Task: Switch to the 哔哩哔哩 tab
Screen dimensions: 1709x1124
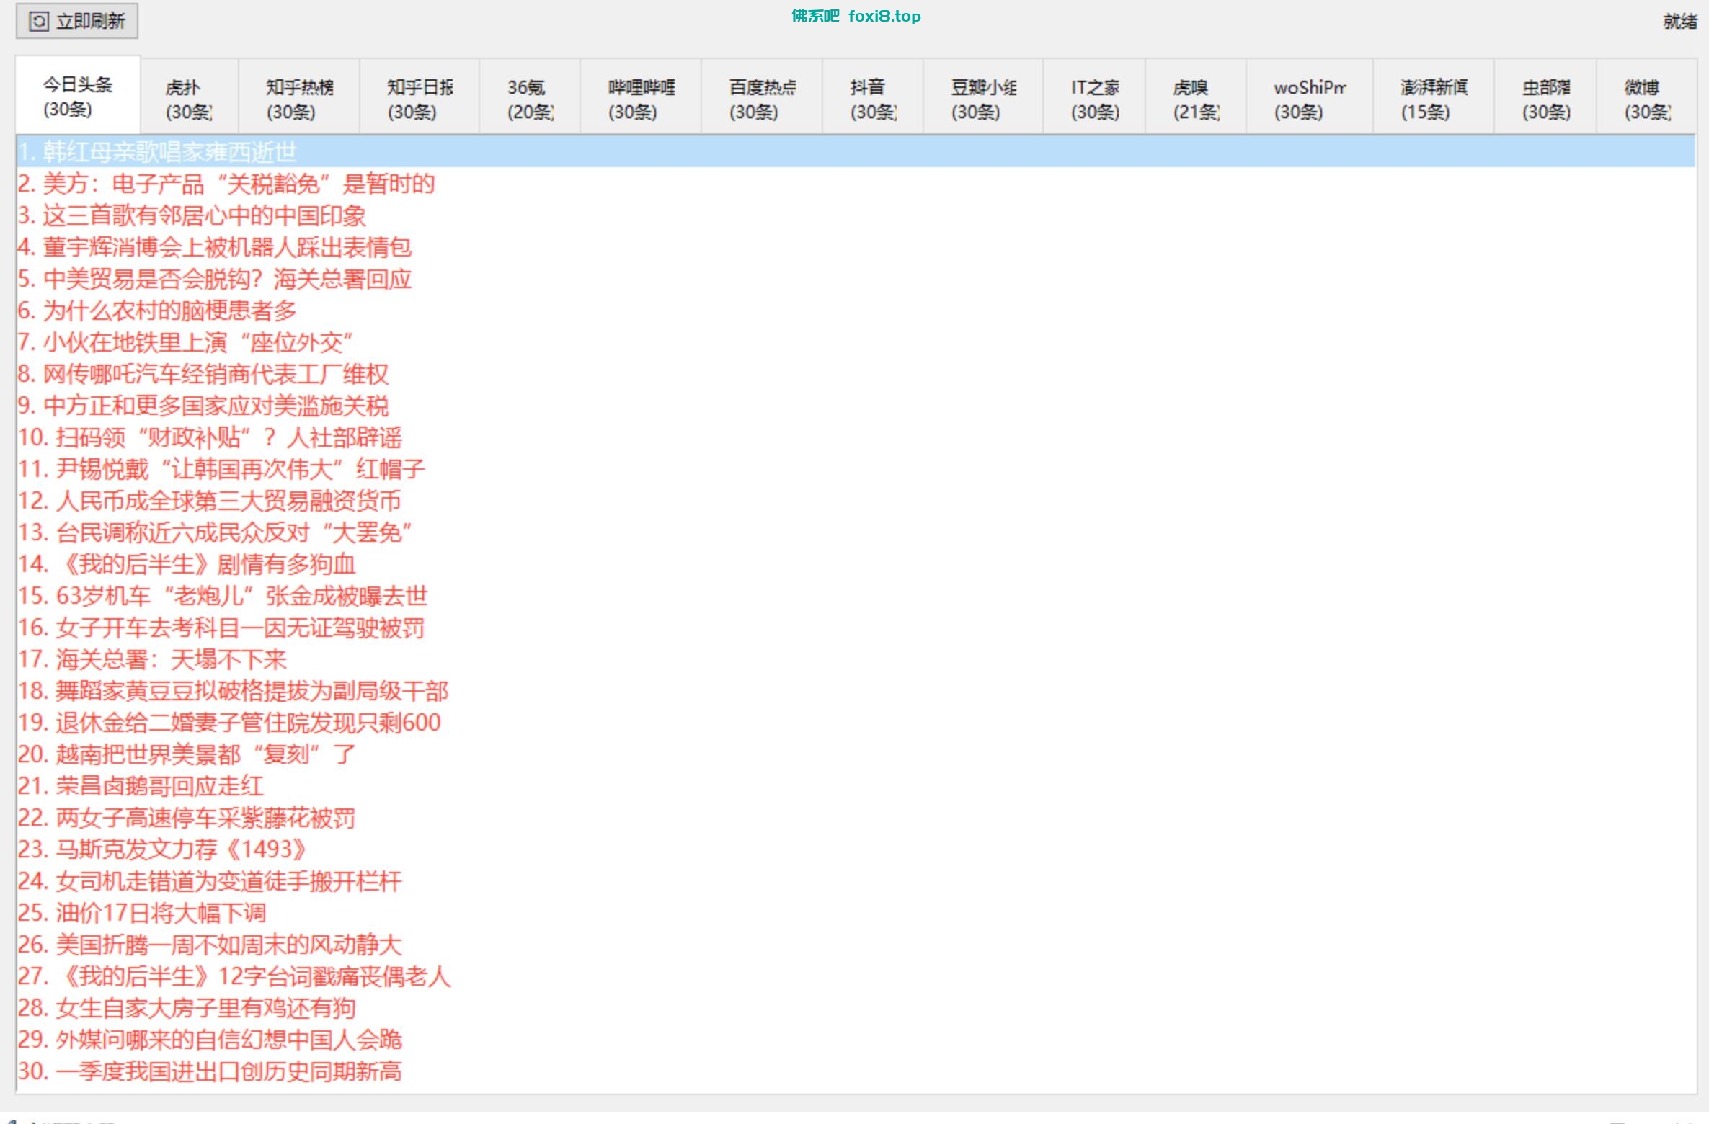Action: point(640,99)
